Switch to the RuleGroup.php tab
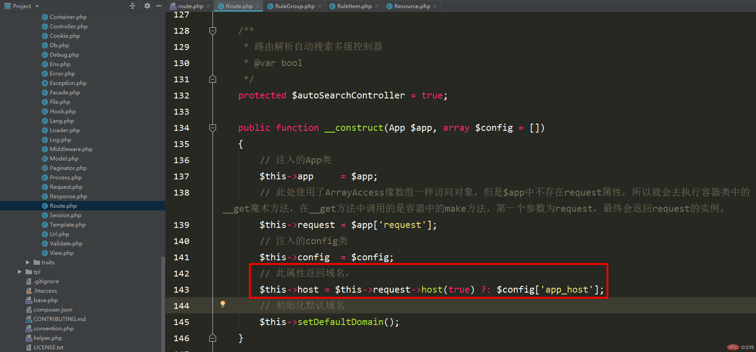Image resolution: width=756 pixels, height=352 pixels. tap(294, 6)
